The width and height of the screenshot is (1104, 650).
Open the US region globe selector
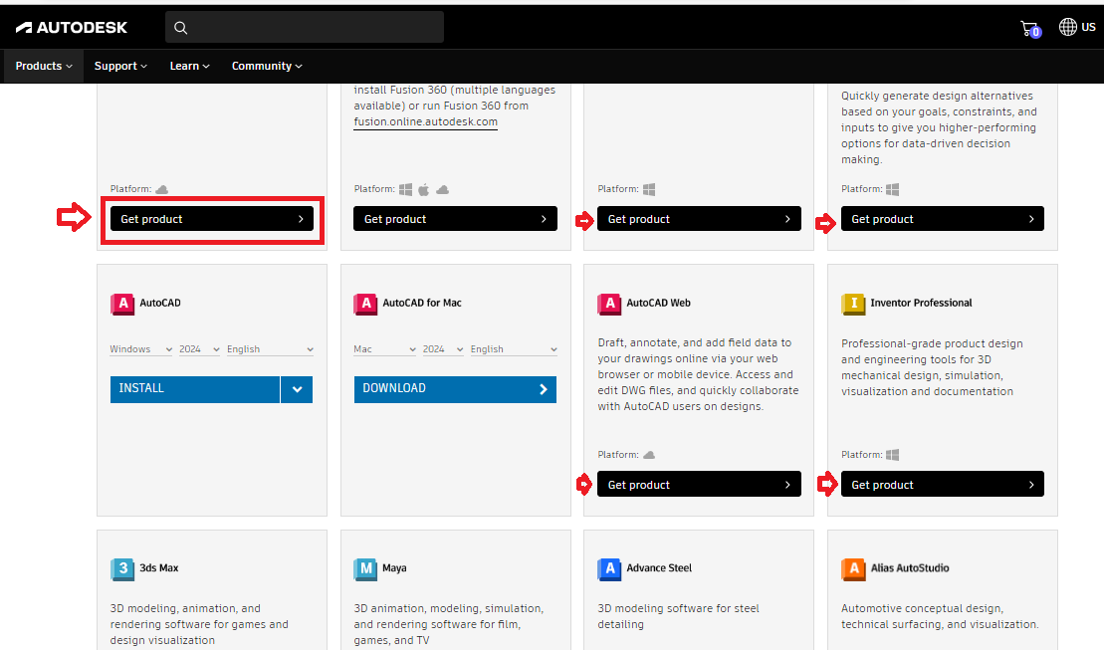click(x=1077, y=27)
